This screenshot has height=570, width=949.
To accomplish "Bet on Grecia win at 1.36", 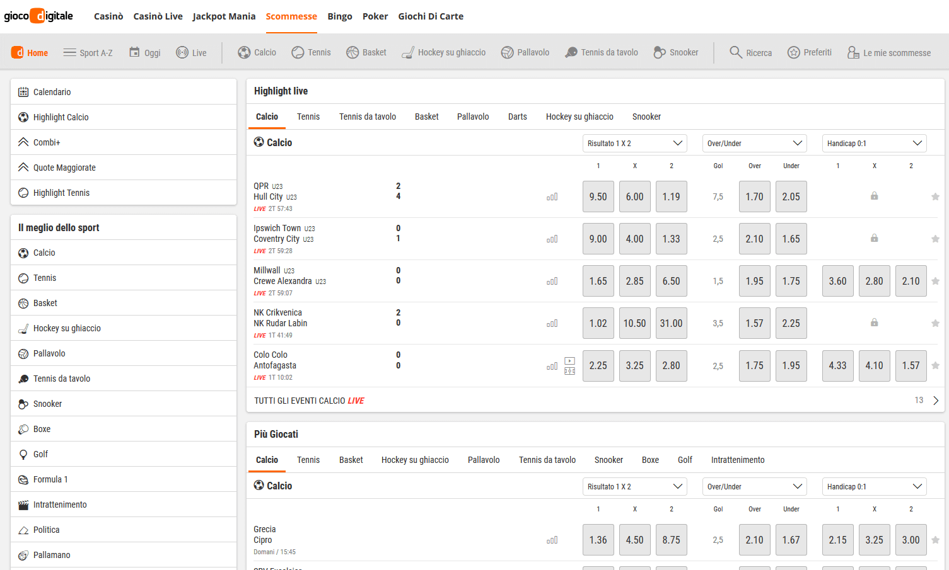I will [x=598, y=540].
